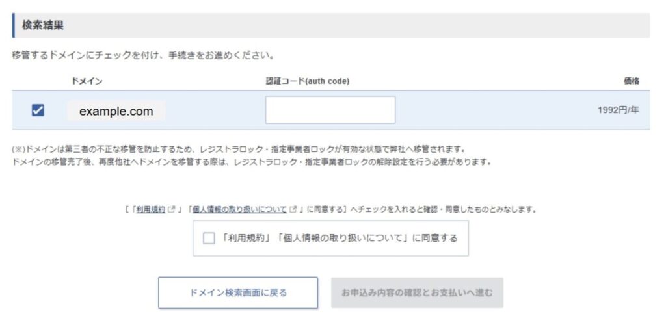Tick the 同意する agreement checkbox
666x325 pixels.
209,238
